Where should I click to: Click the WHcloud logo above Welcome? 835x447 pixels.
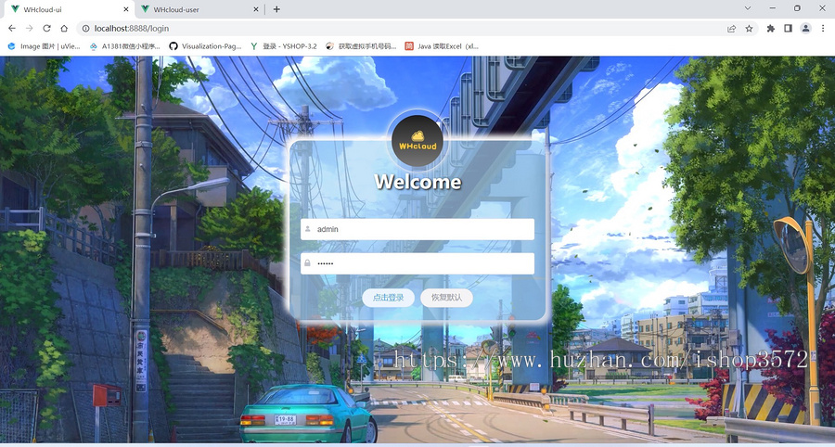417,140
